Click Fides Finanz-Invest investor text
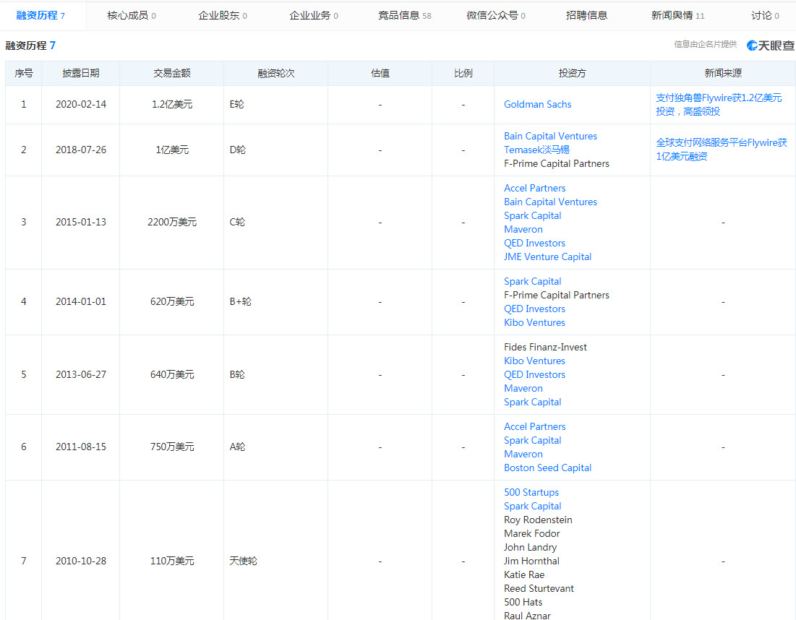This screenshot has width=796, height=620. coord(545,348)
